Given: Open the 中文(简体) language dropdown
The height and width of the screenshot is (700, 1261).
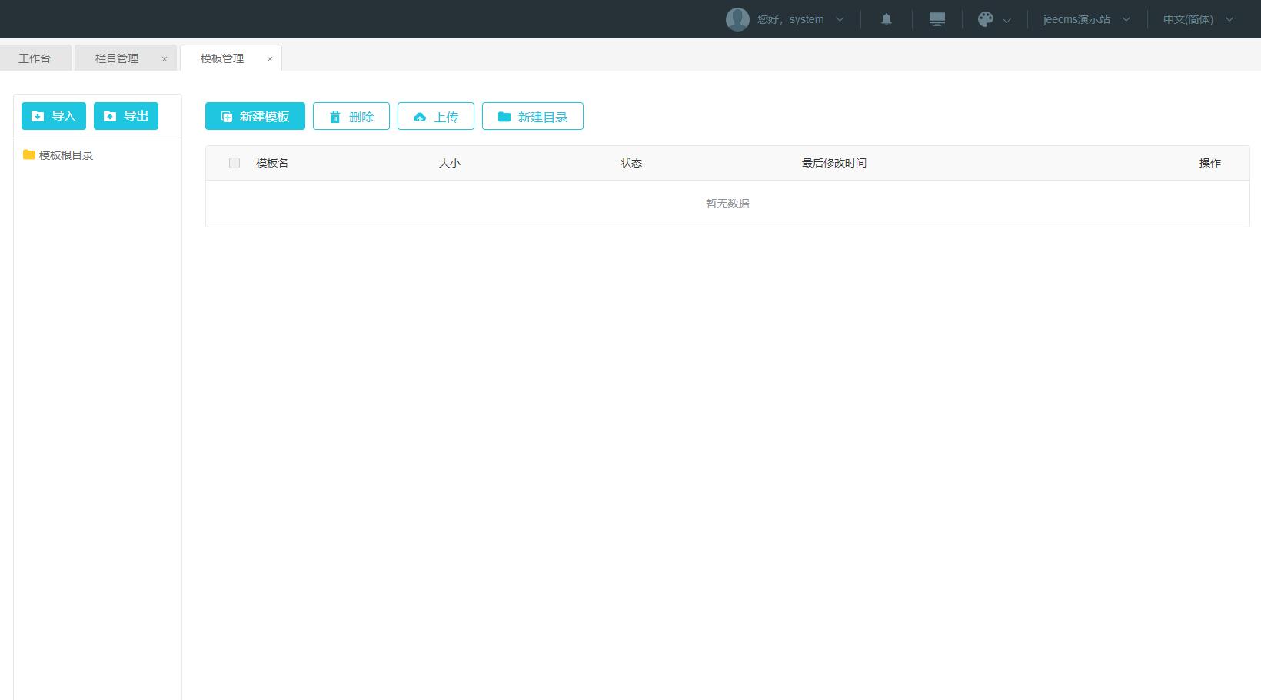Looking at the screenshot, I should tap(1197, 19).
